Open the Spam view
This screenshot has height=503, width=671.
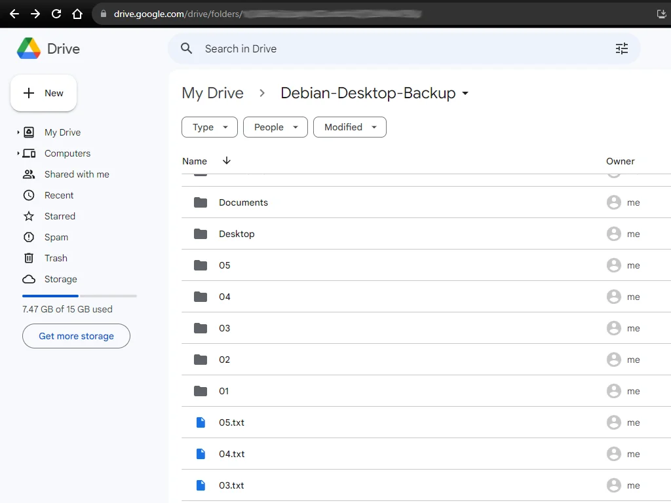point(56,237)
